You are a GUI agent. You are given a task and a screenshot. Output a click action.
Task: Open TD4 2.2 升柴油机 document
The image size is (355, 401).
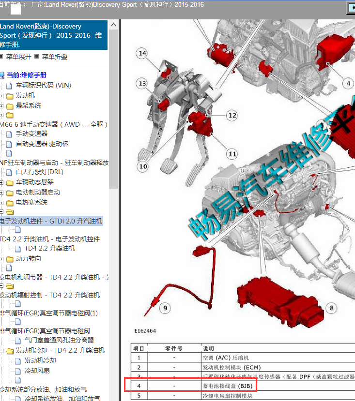coord(50,248)
